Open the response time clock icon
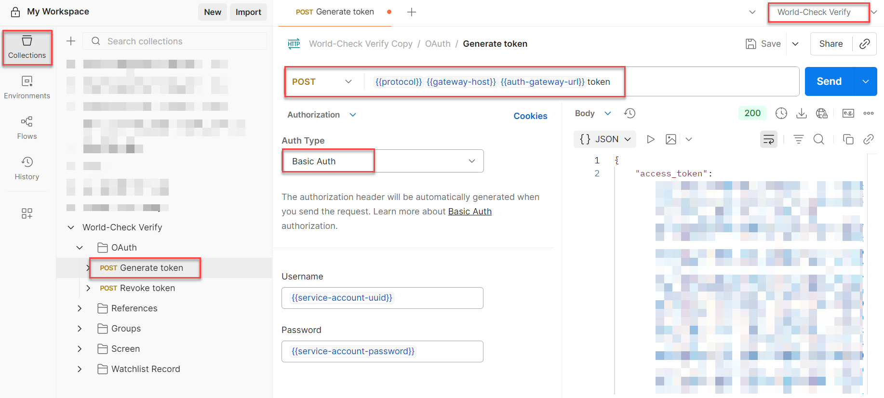 [781, 113]
